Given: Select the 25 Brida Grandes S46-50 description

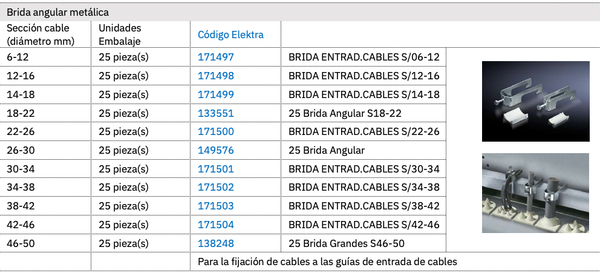Looking at the screenshot, I should tap(346, 244).
